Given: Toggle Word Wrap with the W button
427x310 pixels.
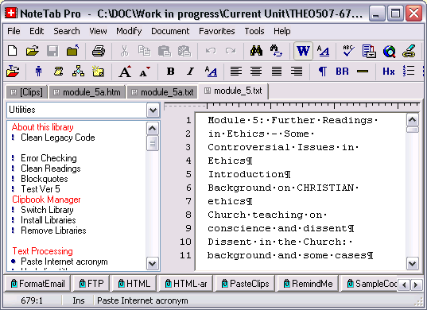Looking at the screenshot, I should point(303,51).
